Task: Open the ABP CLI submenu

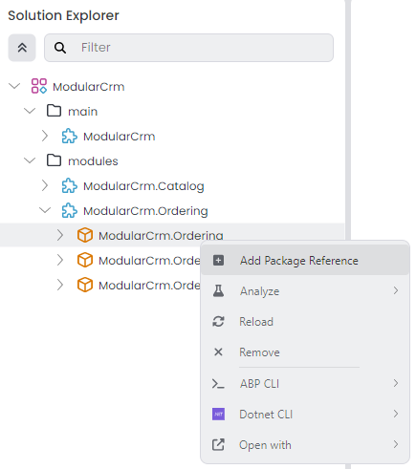Action: [305, 383]
